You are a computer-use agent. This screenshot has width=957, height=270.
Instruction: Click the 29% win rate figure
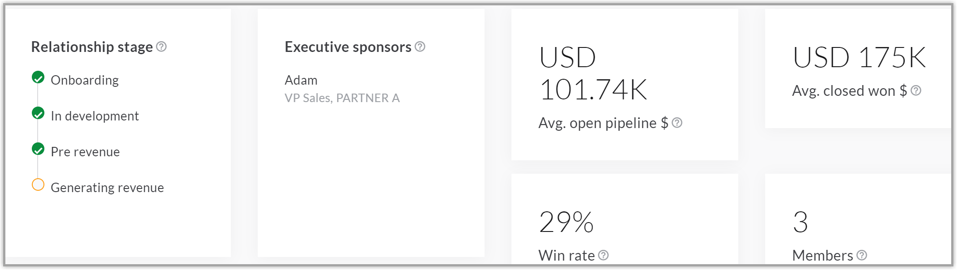(x=567, y=222)
